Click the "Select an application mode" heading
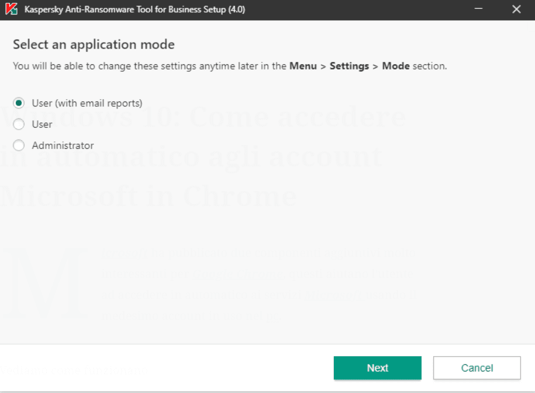 (94, 44)
